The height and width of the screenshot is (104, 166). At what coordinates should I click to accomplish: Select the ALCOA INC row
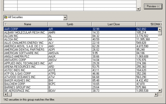click(x=81, y=39)
